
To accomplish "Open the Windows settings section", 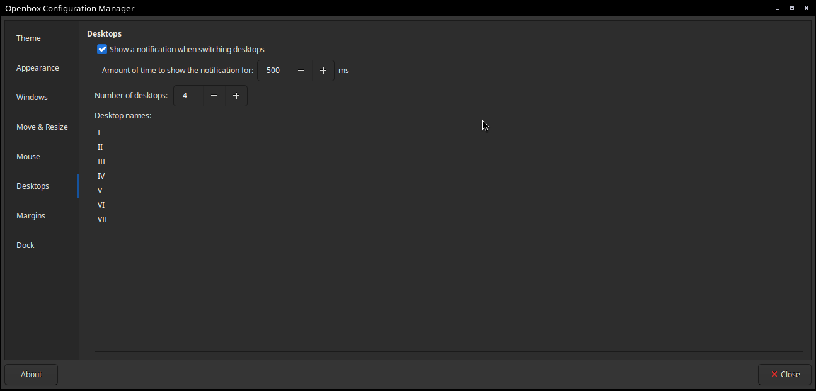I will click(42, 98).
